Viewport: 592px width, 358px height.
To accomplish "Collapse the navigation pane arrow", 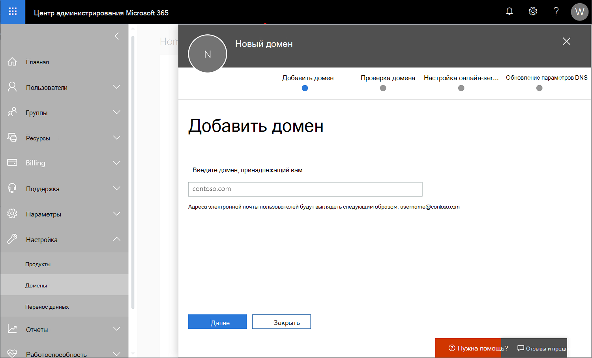I will [x=116, y=36].
